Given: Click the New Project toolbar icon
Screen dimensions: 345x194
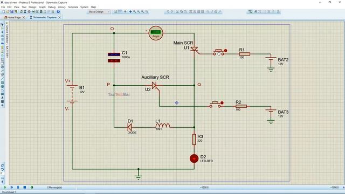Looking at the screenshot, I should click(4, 12).
